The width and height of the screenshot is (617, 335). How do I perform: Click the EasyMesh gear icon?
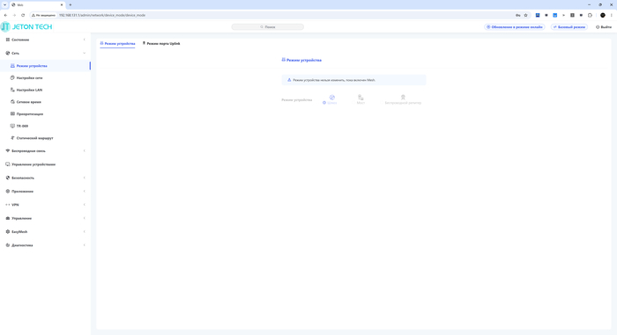click(7, 232)
